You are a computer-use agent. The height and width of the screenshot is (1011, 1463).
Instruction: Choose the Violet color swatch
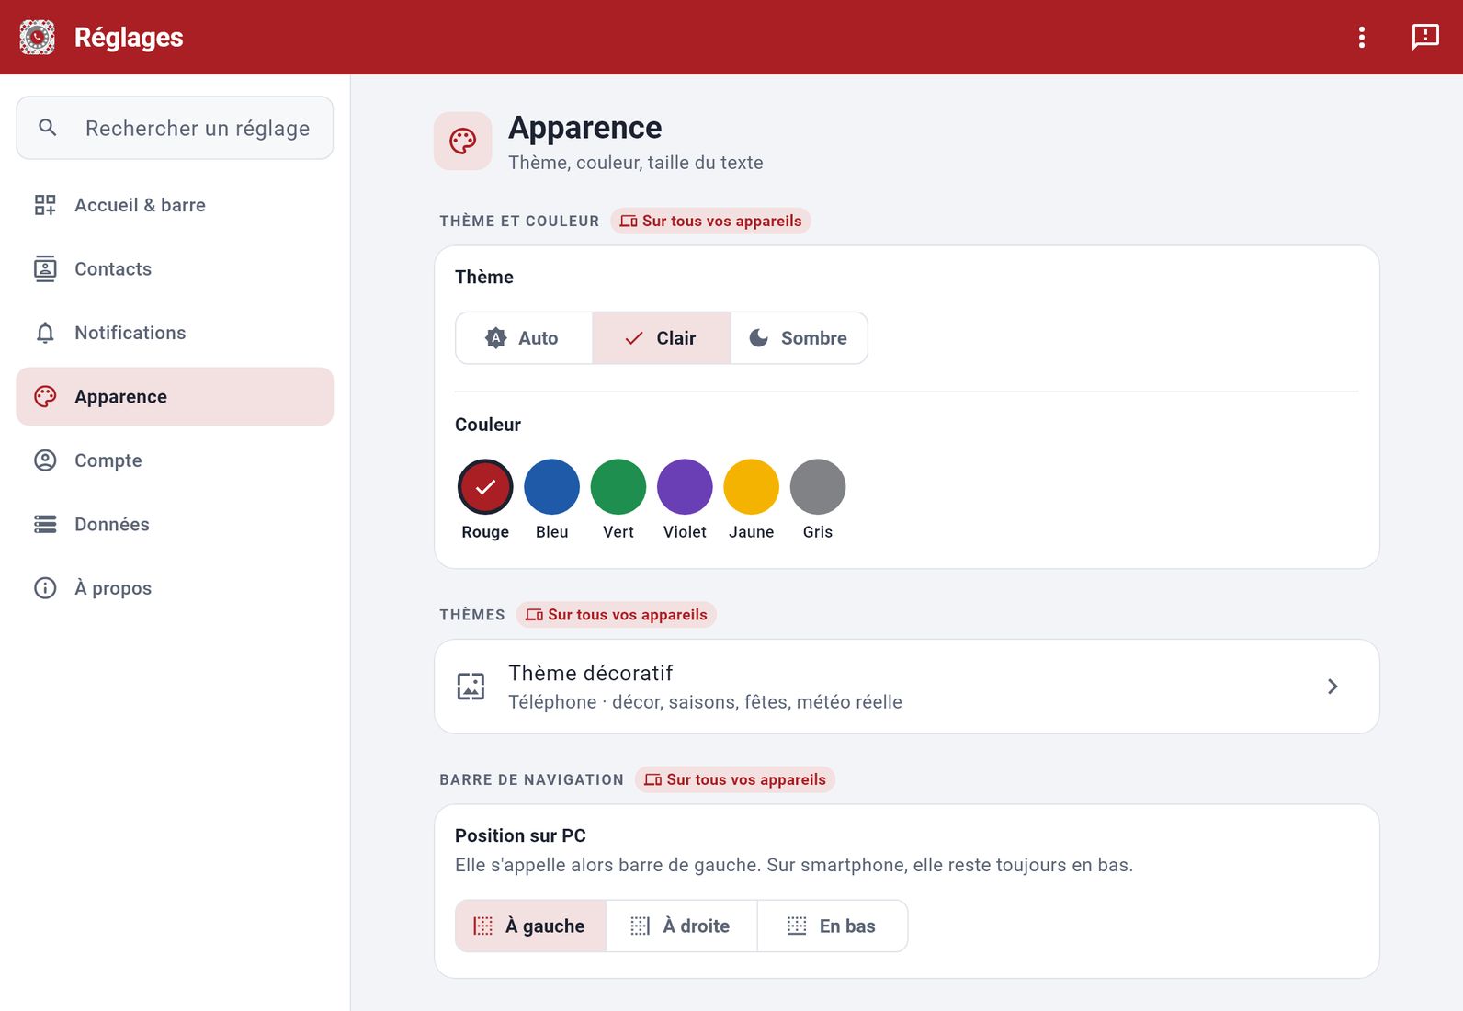click(685, 487)
